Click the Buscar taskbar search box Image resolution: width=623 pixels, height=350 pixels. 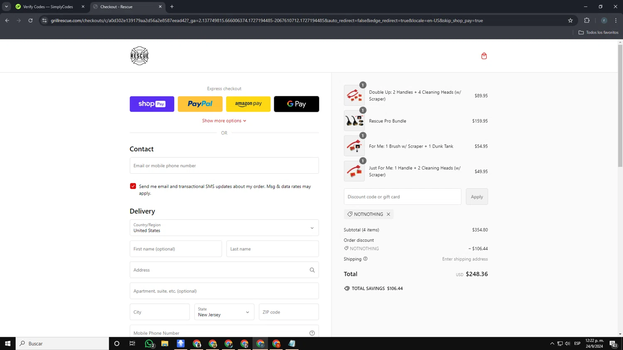[x=62, y=343]
